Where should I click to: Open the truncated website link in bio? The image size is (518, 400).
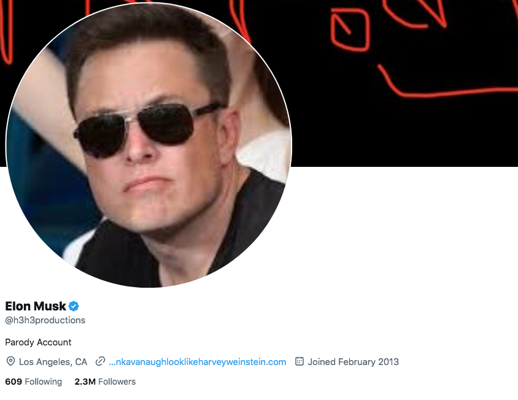[x=197, y=362]
